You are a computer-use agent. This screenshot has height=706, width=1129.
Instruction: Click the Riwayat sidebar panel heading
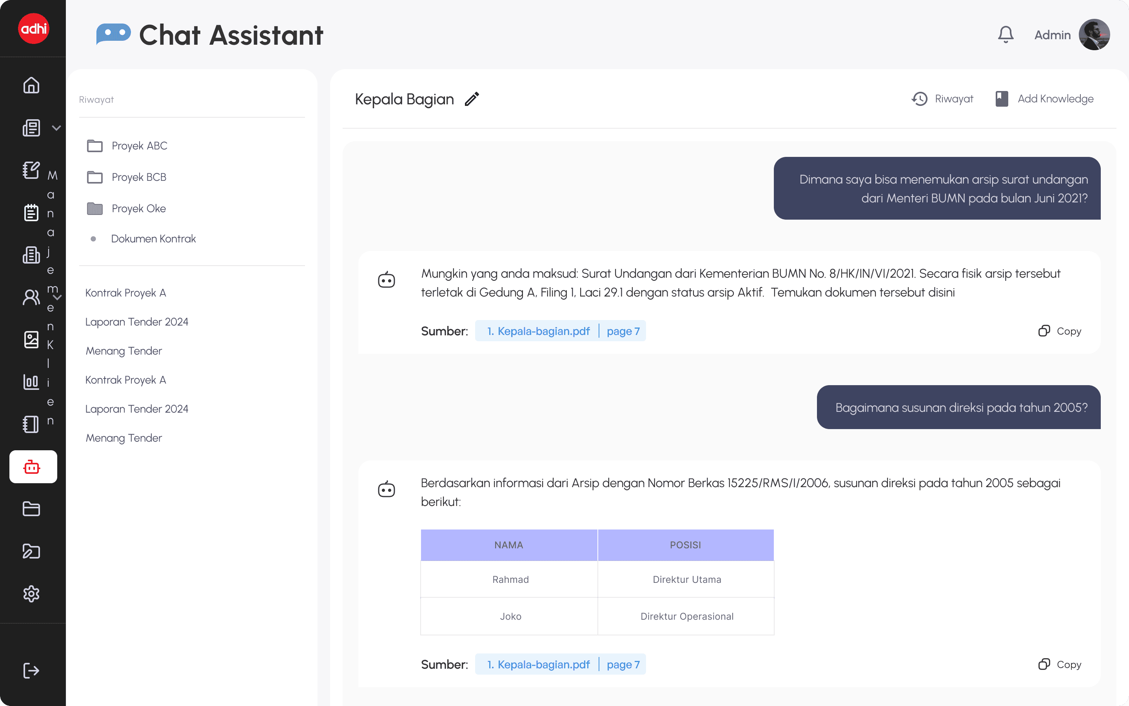[x=96, y=100]
